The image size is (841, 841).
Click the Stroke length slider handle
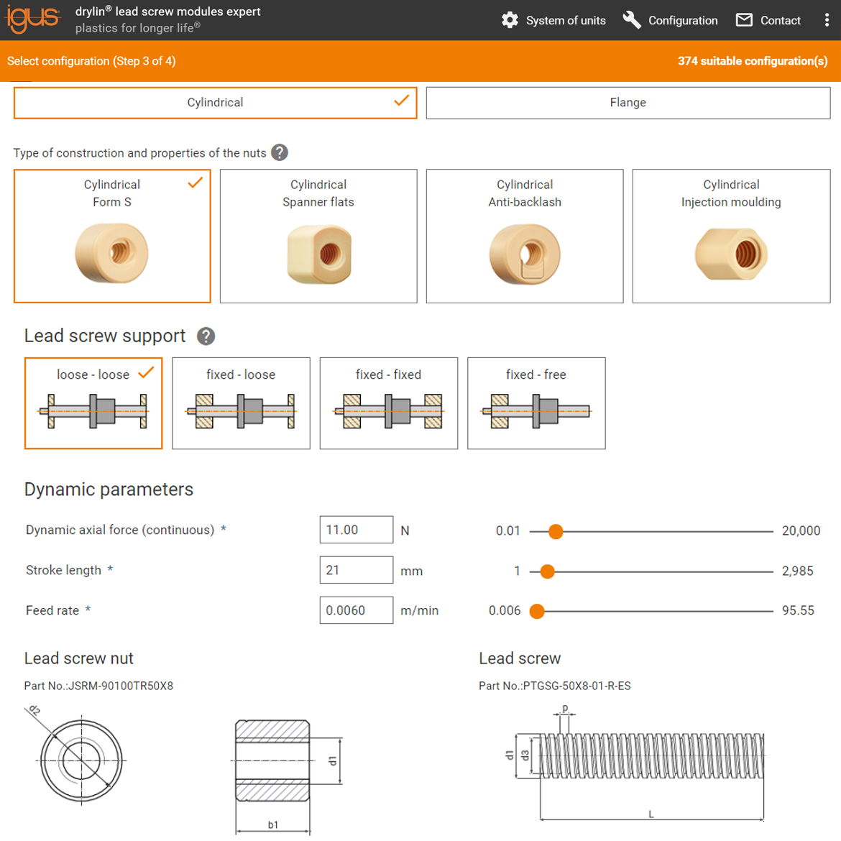(547, 571)
